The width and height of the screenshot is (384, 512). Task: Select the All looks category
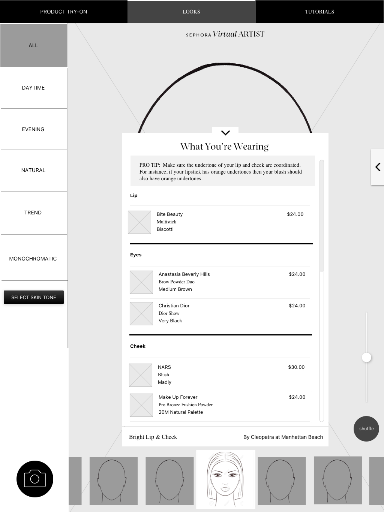pyautogui.click(x=34, y=45)
